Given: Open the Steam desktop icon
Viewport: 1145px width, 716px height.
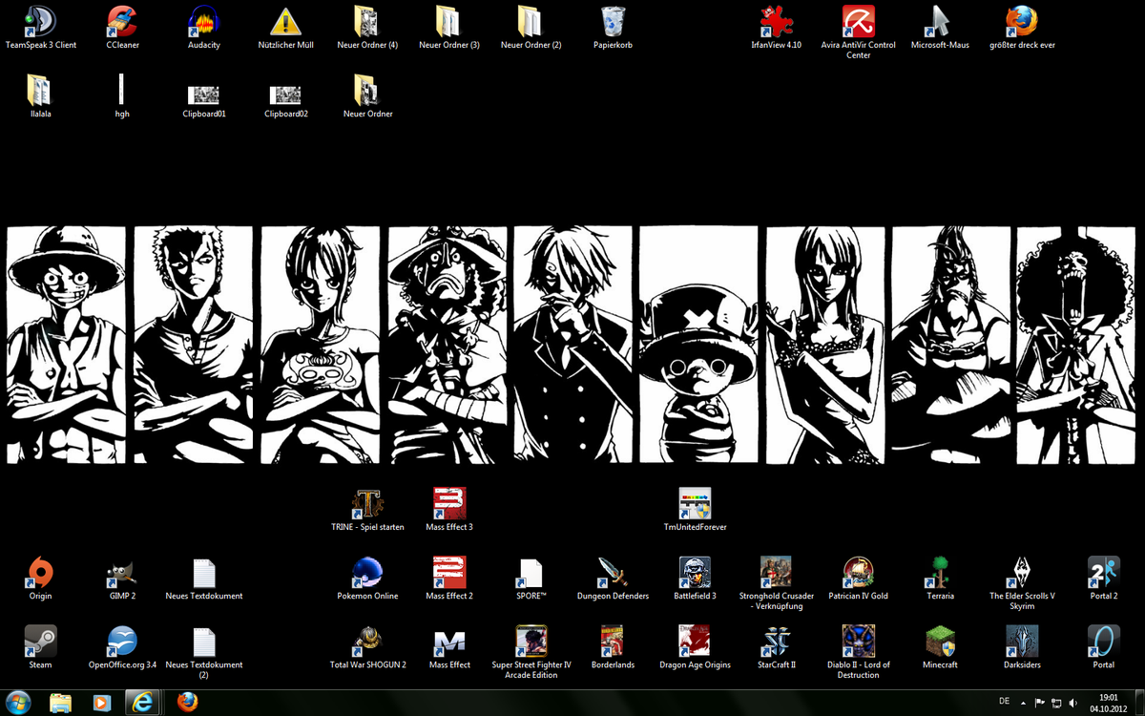Looking at the screenshot, I should 40,646.
